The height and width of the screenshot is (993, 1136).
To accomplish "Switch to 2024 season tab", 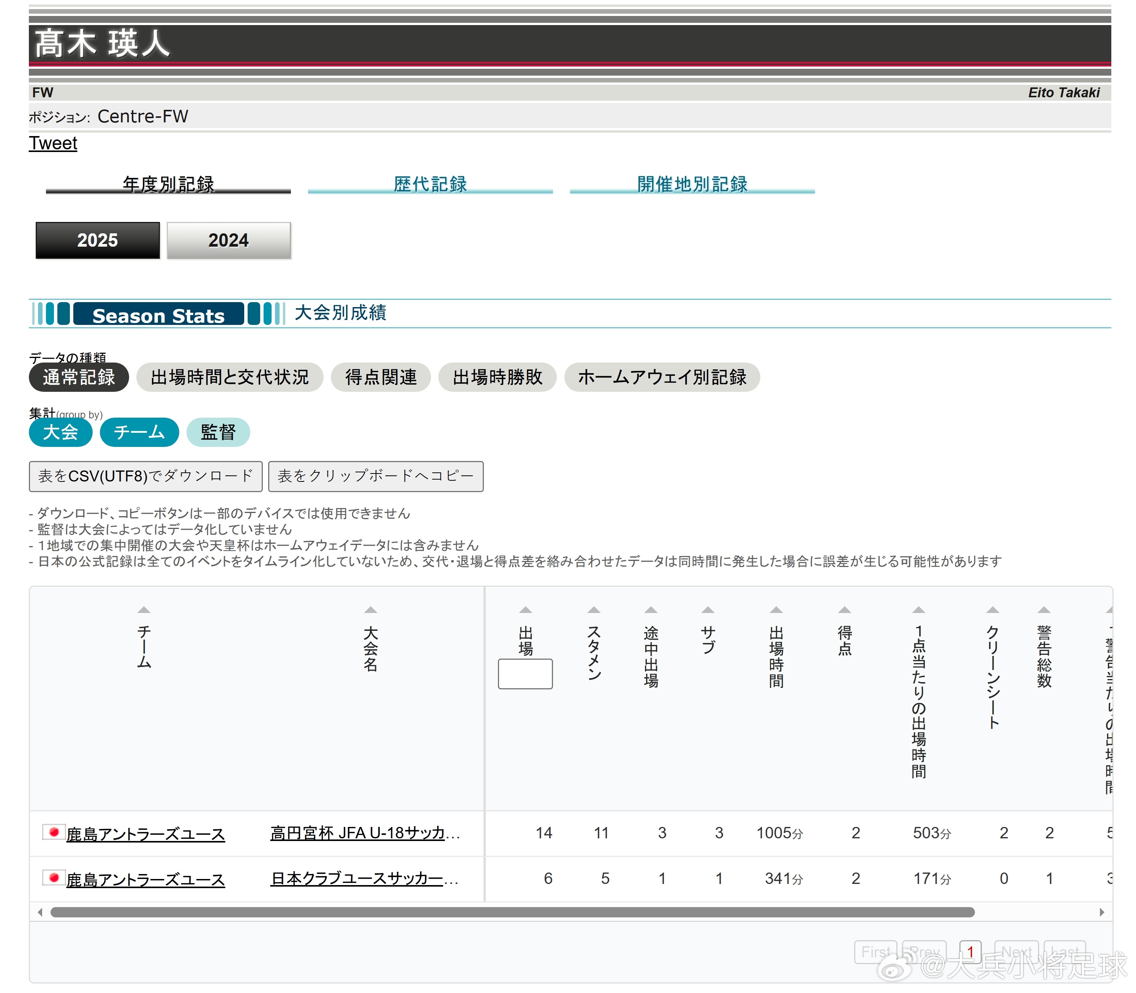I will (x=228, y=241).
